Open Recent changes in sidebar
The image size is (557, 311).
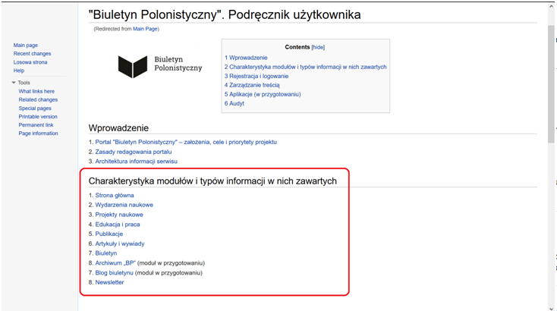click(32, 54)
